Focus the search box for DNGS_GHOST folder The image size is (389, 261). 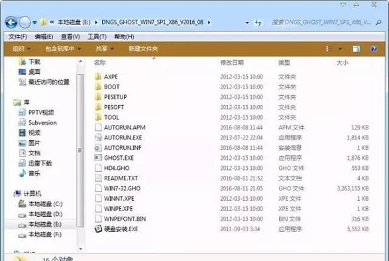click(321, 22)
